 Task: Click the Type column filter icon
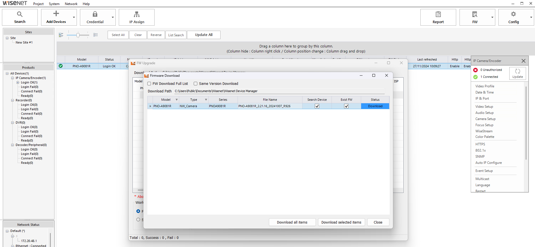click(206, 100)
